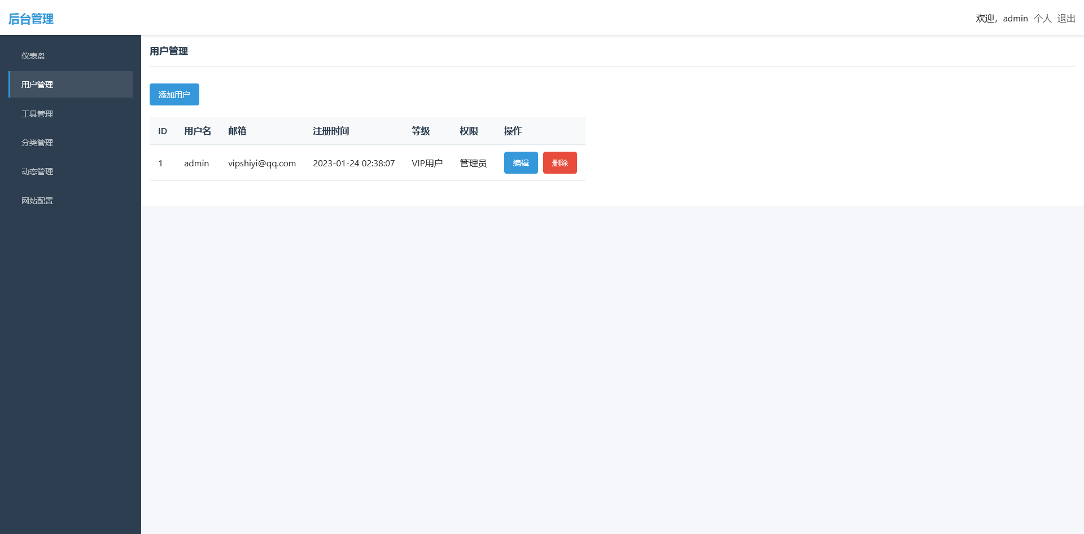Select the active 用户管理 sidebar item
The image size is (1084, 534).
[x=37, y=84]
